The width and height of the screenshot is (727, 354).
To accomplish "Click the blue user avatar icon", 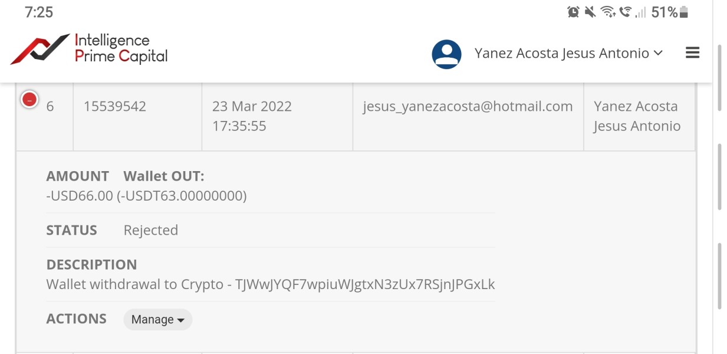I will (x=446, y=54).
